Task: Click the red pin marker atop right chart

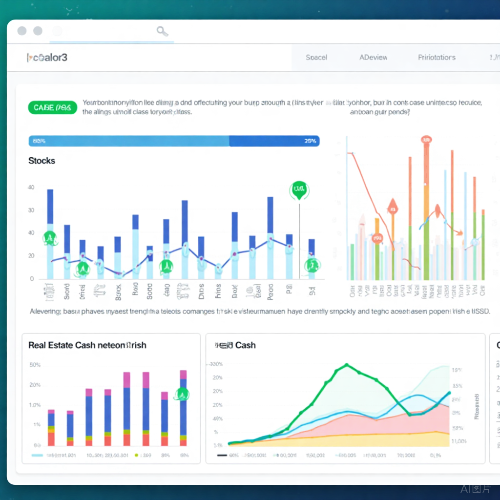Action: 426,140
